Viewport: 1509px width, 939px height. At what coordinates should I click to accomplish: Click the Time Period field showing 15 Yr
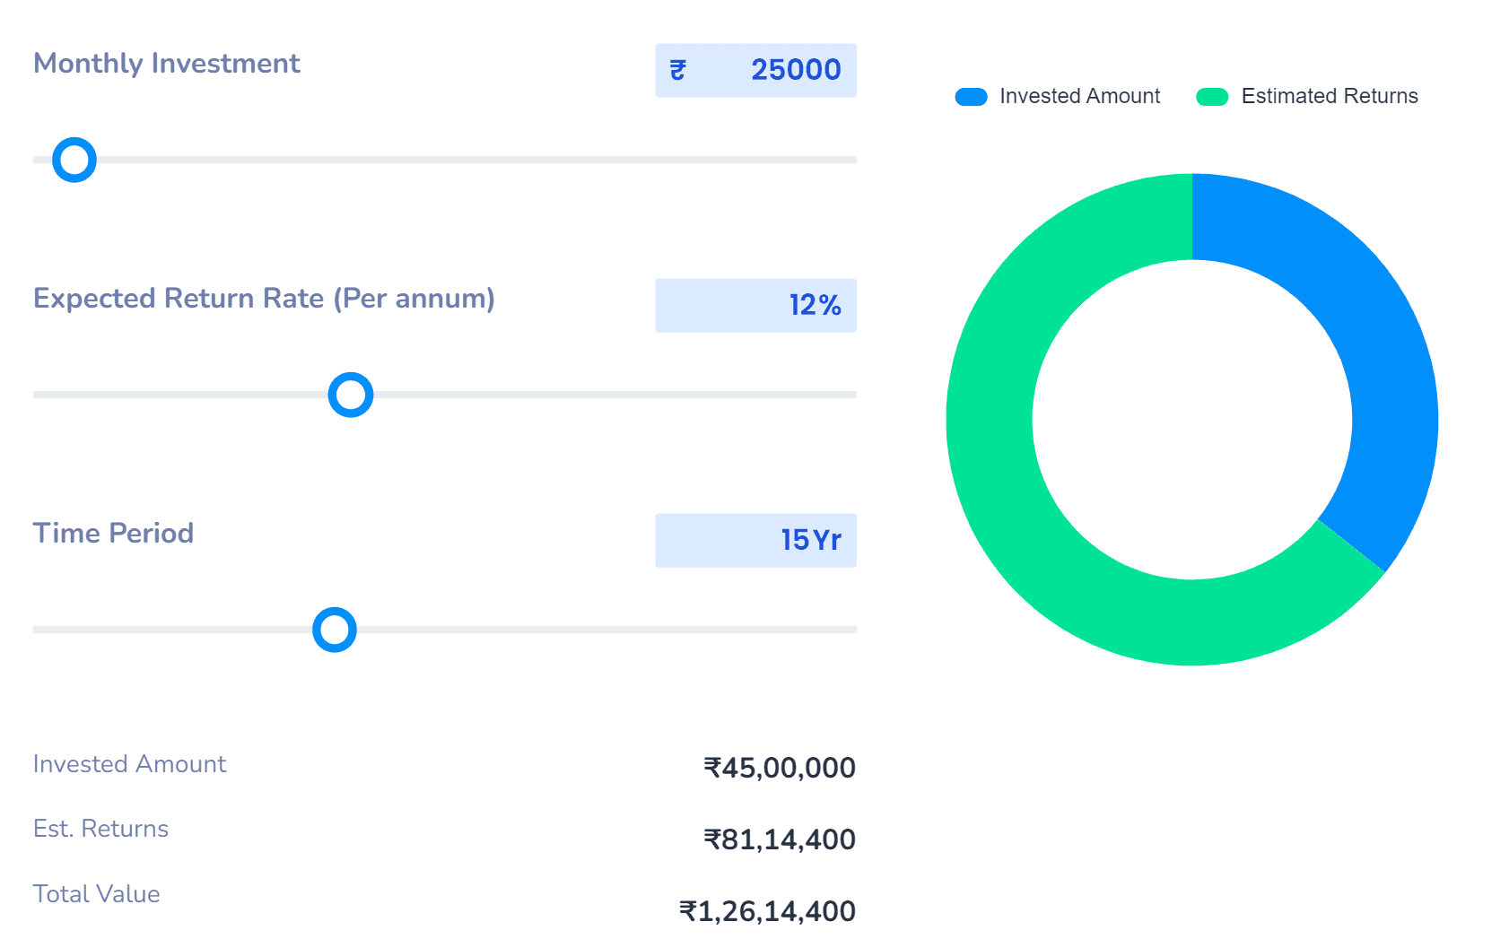(755, 540)
